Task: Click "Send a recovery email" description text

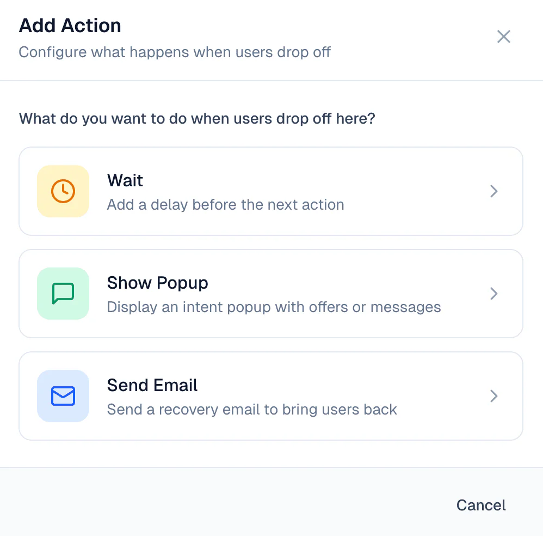Action: 252,410
